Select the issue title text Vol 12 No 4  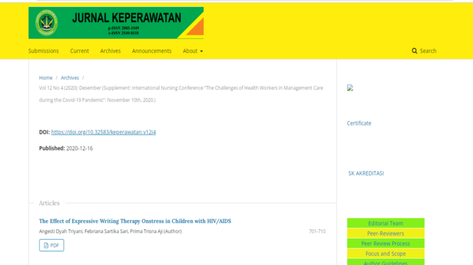click(x=181, y=94)
